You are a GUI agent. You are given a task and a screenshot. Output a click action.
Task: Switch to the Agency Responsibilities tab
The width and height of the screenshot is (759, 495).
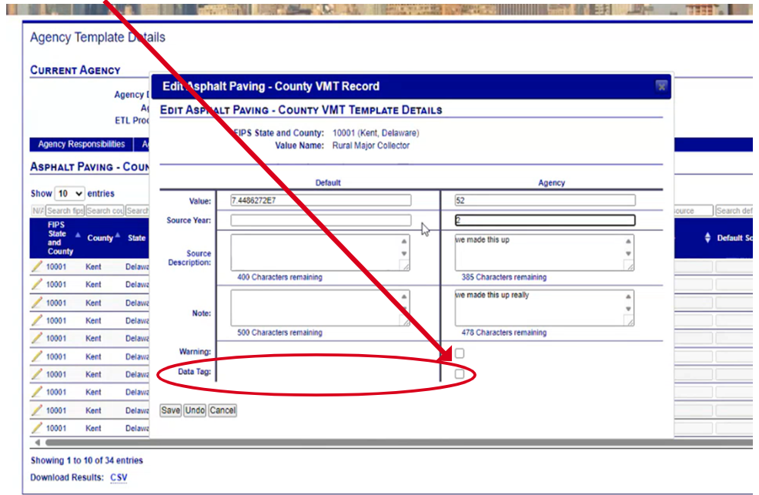coord(82,144)
